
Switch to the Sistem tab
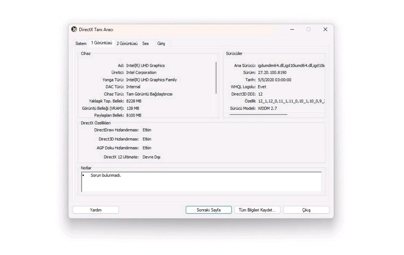click(80, 43)
